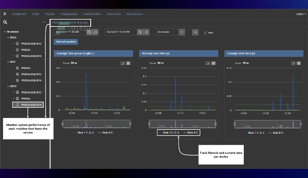308x178 pixels.
Task: Open the end date calendar picker
Action: pos(140,32)
